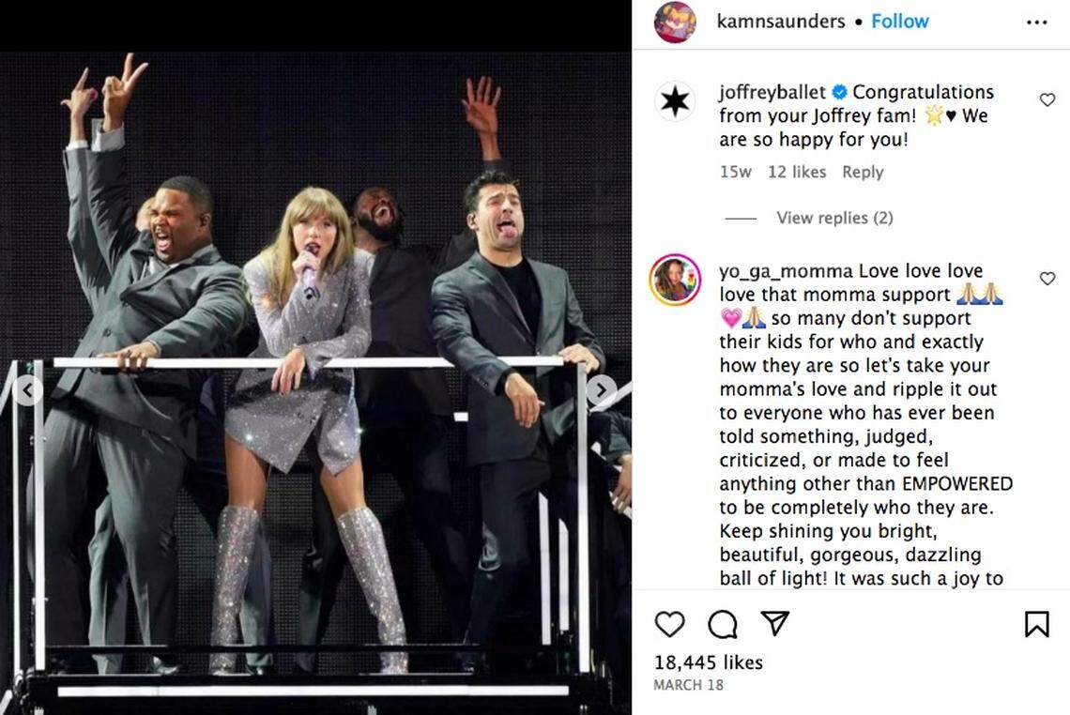1070x715 pixels.
Task: Click the blue Follow button
Action: click(x=900, y=21)
